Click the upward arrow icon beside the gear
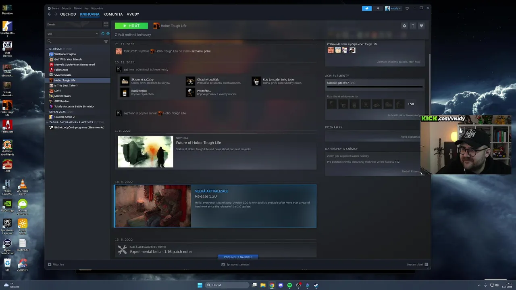Image resolution: width=516 pixels, height=290 pixels. 413,26
